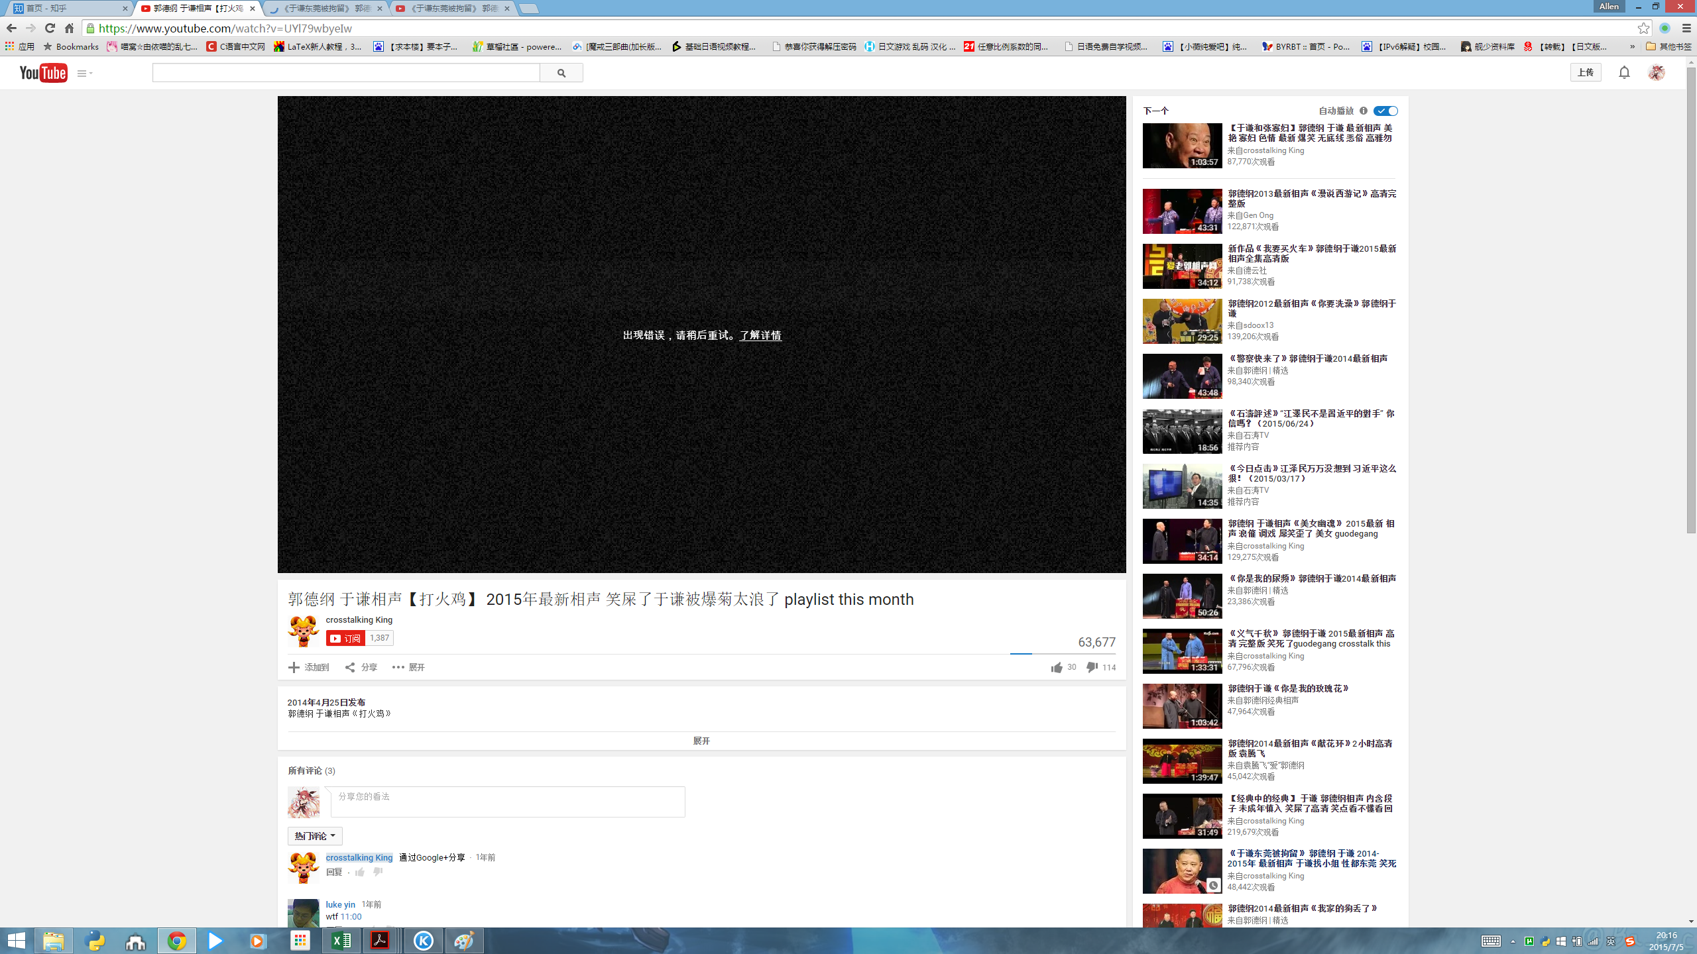Open the Chrome menu hamburger
This screenshot has width=1697, height=954.
click(x=1687, y=28)
